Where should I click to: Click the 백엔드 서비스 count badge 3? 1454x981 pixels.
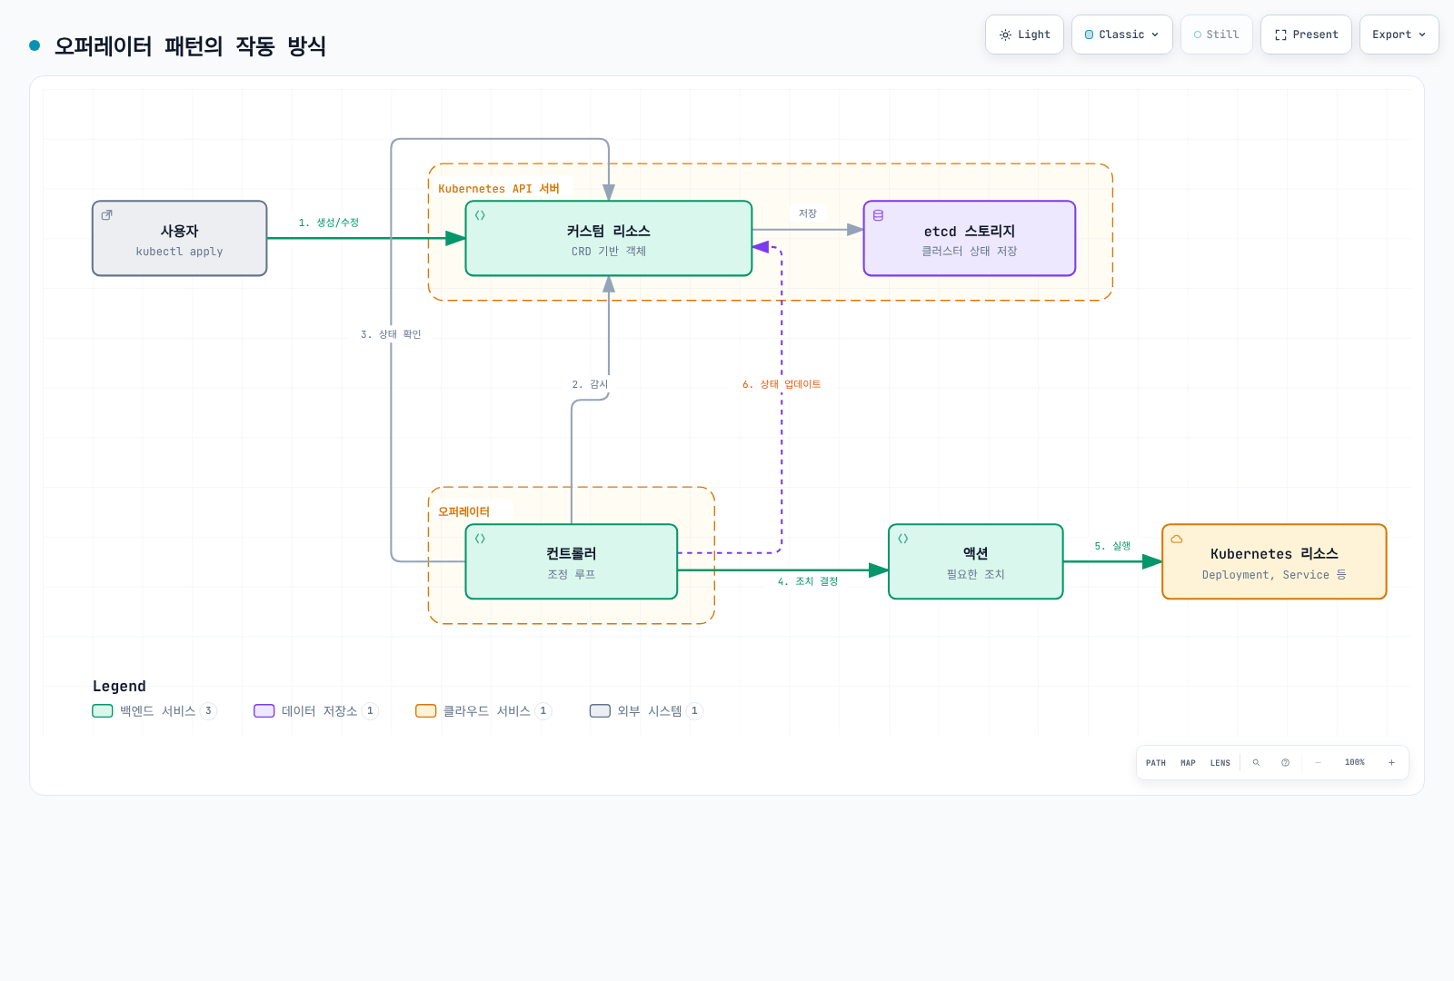pyautogui.click(x=208, y=711)
